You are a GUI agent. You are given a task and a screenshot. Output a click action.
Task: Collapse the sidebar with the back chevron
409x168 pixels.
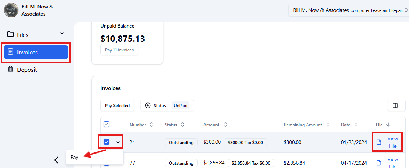point(56,160)
